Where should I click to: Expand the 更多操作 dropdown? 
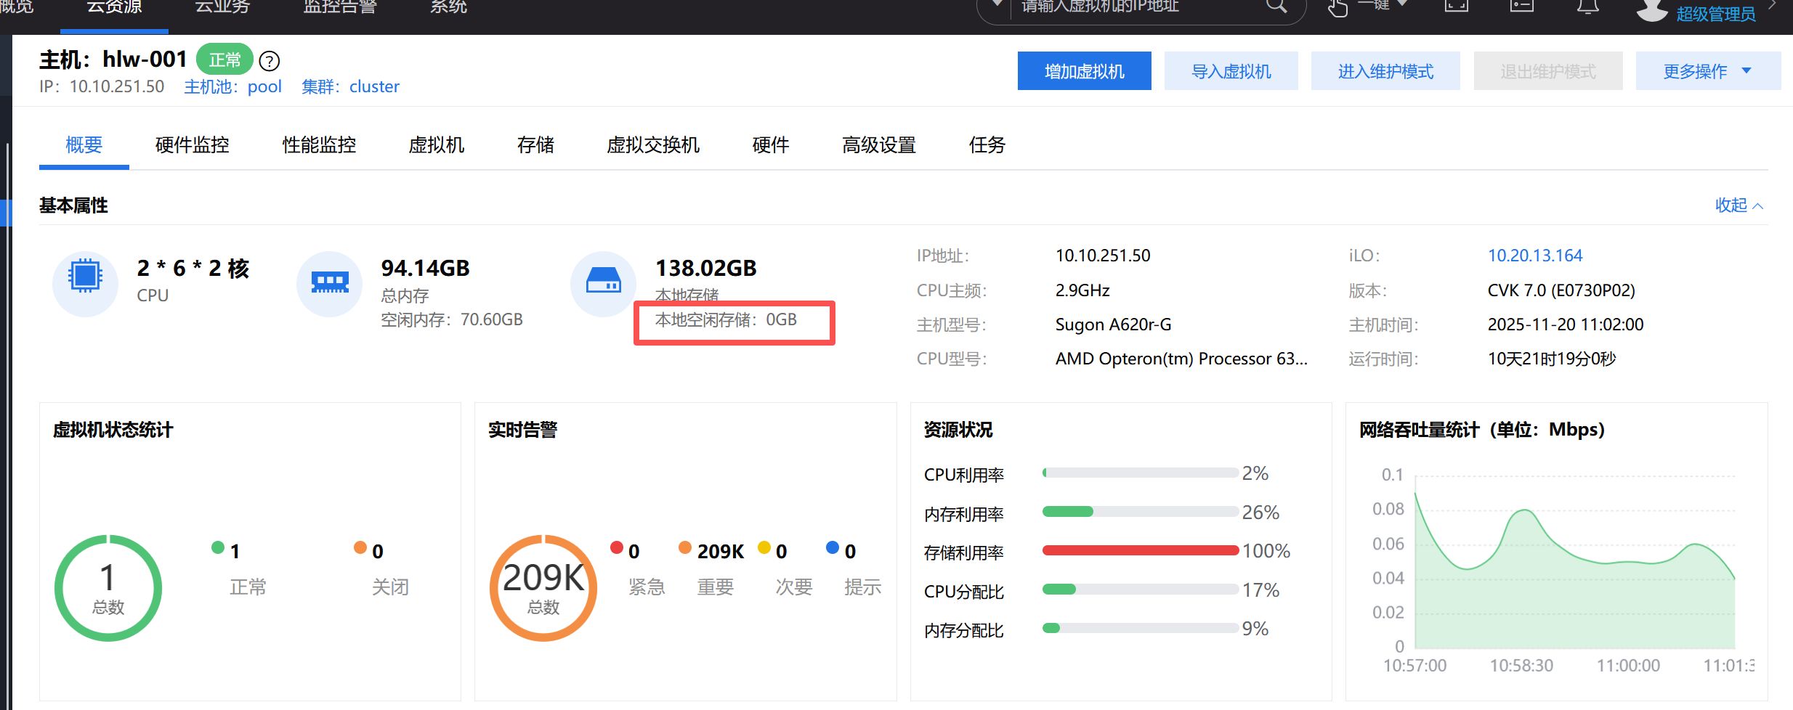(x=1707, y=71)
